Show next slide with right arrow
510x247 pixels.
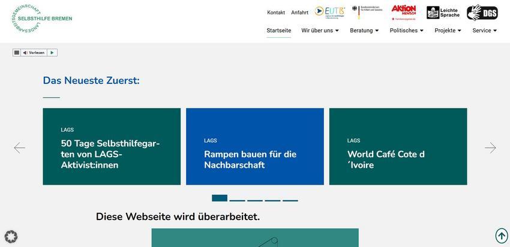point(490,148)
